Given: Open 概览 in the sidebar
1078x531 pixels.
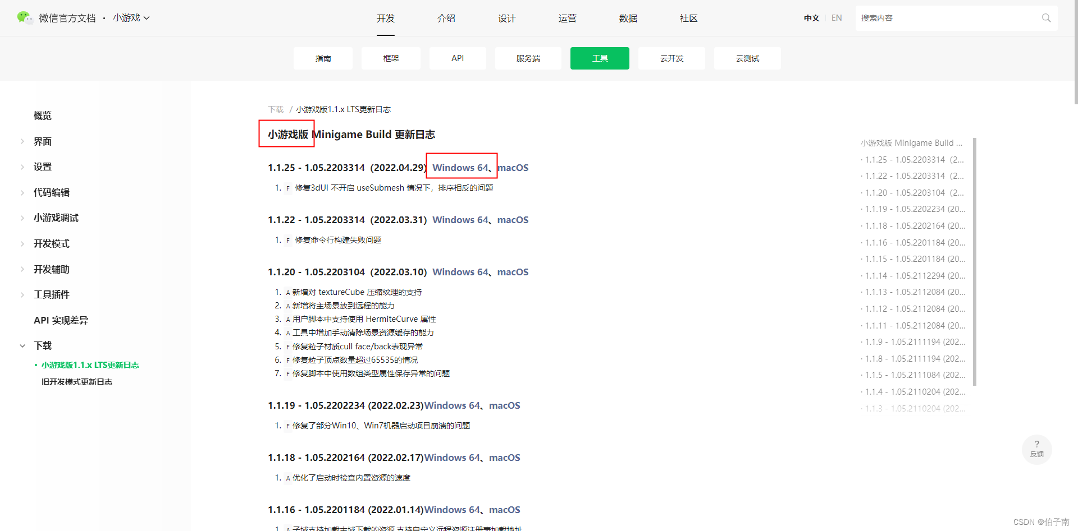Looking at the screenshot, I should pyautogui.click(x=43, y=116).
